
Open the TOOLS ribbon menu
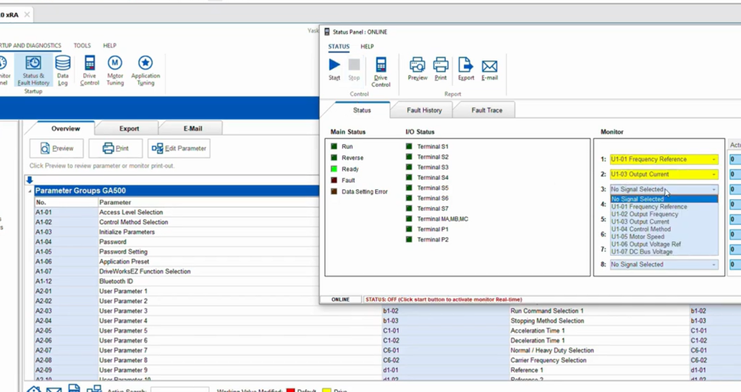[x=82, y=46]
